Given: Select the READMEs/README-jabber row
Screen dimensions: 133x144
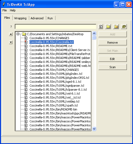Looking at the screenshot, I should point(60,58).
